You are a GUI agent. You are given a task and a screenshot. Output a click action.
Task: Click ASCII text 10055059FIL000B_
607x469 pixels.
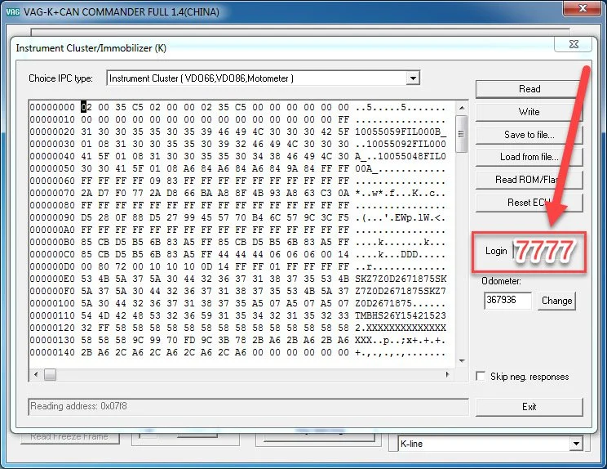coord(401,132)
